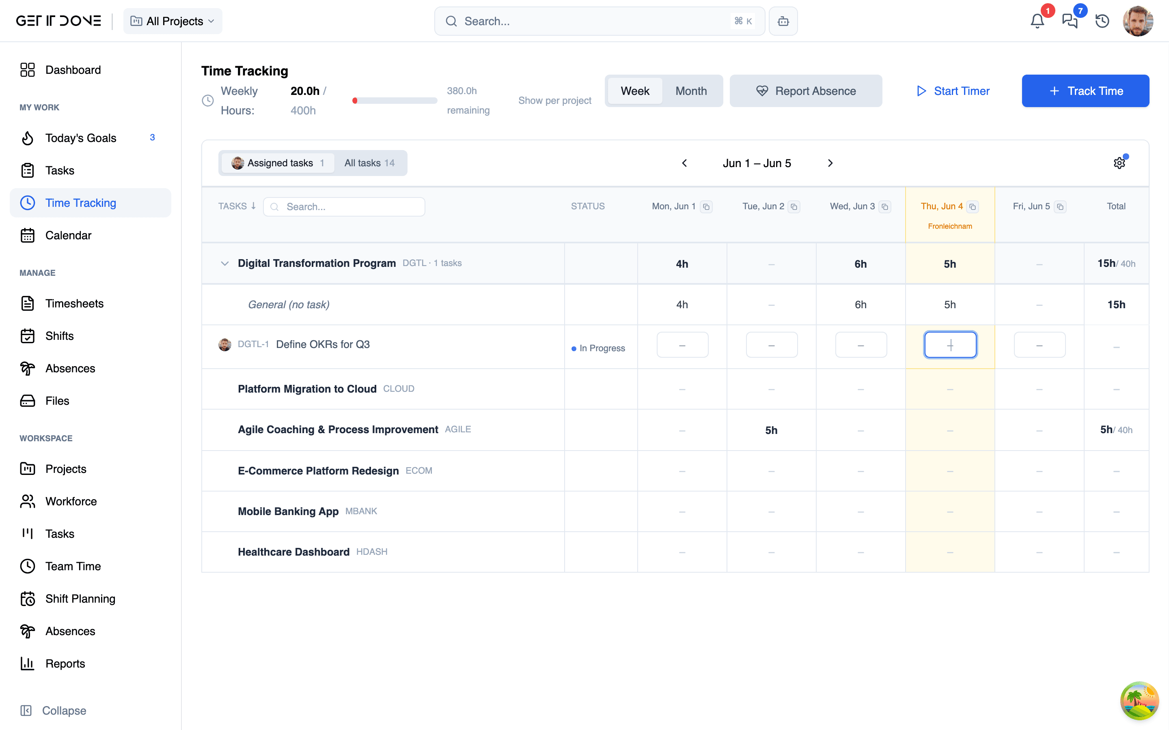The height and width of the screenshot is (730, 1169).
Task: Open In Progress status of DGTL-1
Action: (598, 348)
